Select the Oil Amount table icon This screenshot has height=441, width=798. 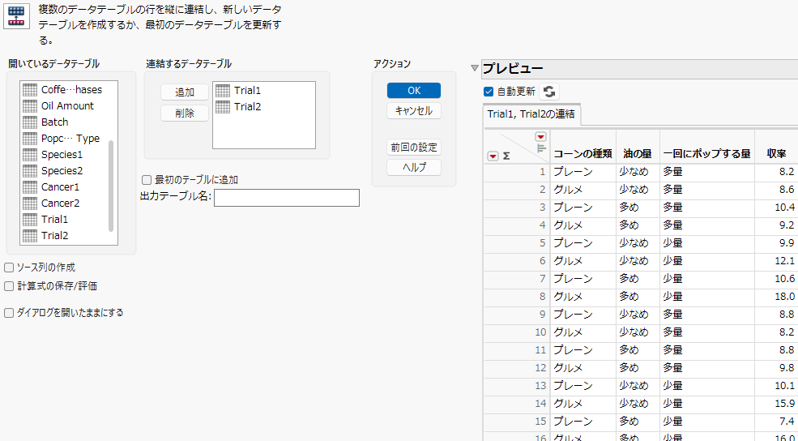coord(30,106)
